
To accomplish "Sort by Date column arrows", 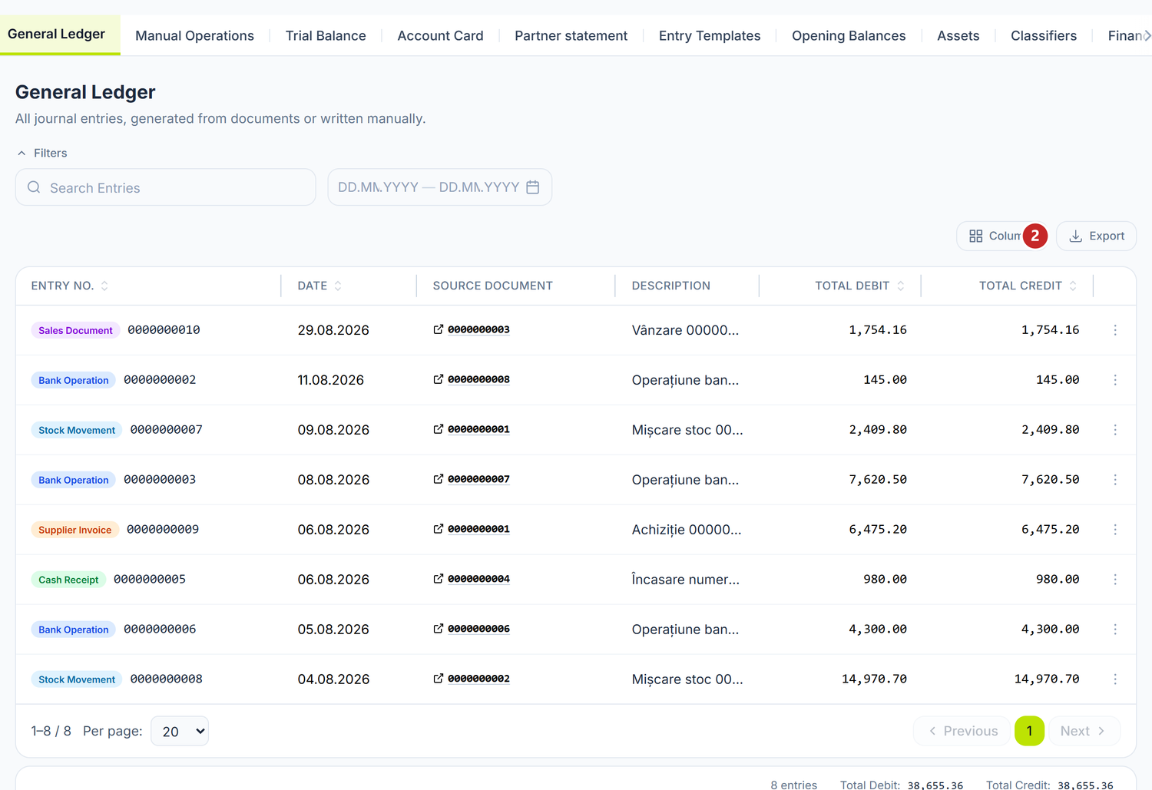I will tap(338, 286).
